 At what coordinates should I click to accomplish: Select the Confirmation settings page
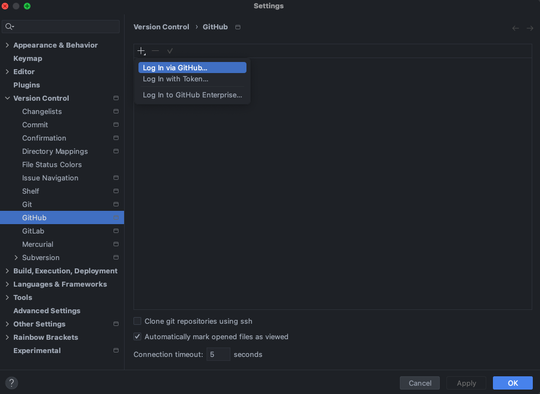point(44,138)
